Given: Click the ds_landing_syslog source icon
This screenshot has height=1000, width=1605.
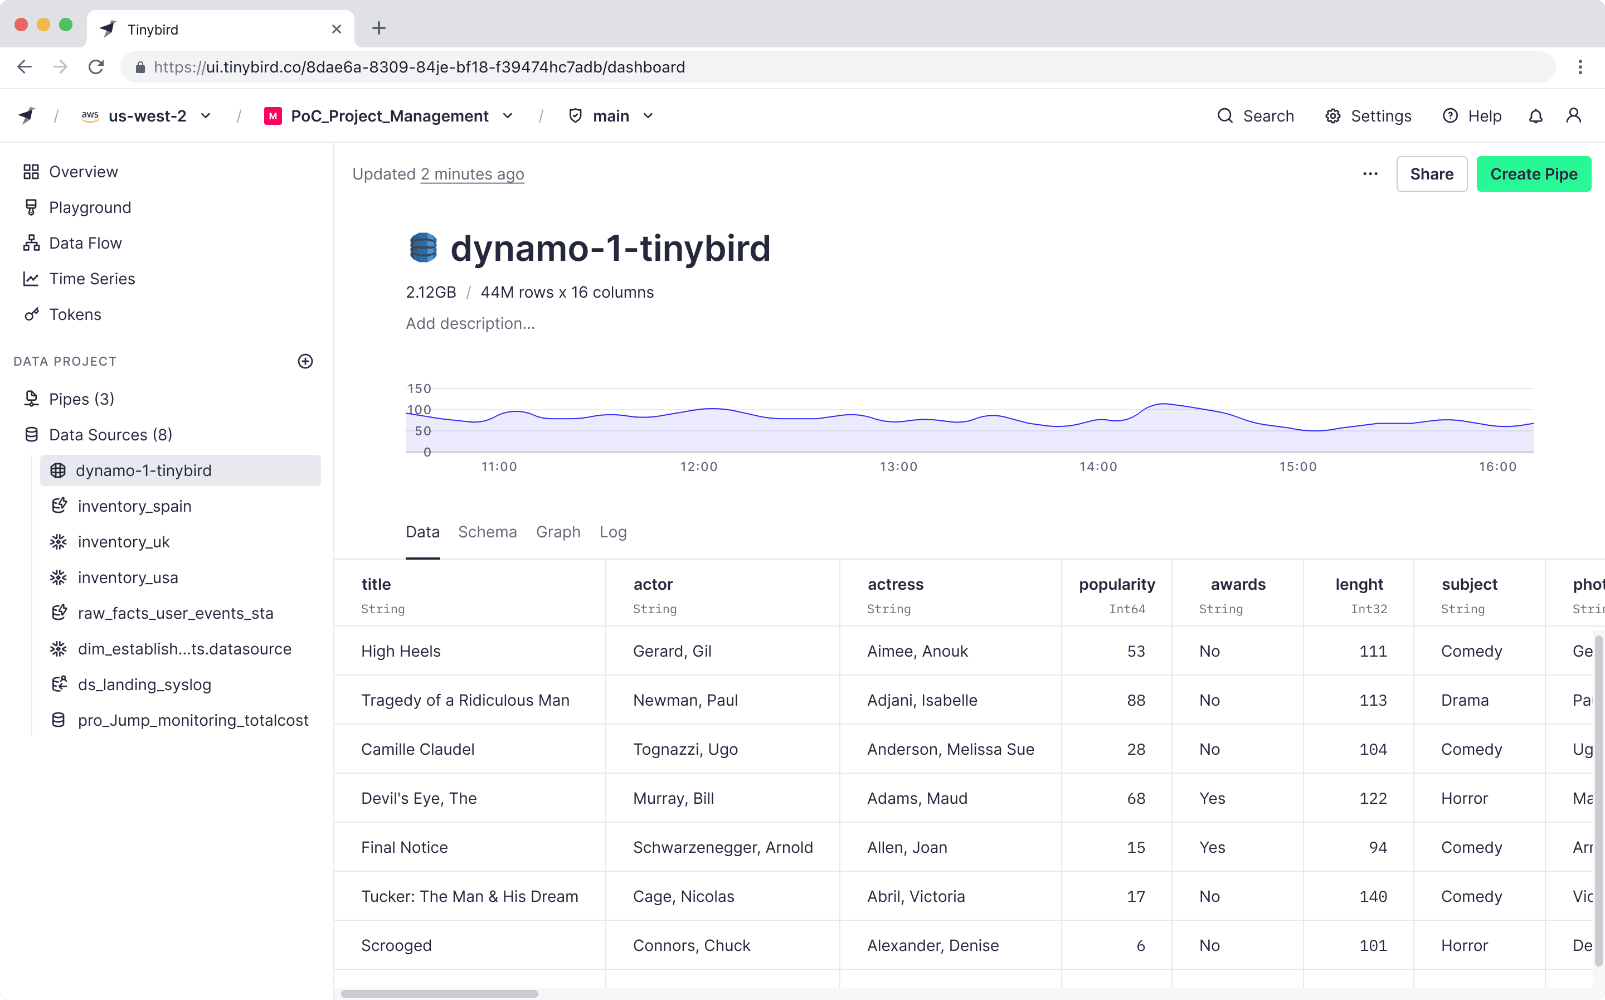Looking at the screenshot, I should (x=59, y=685).
